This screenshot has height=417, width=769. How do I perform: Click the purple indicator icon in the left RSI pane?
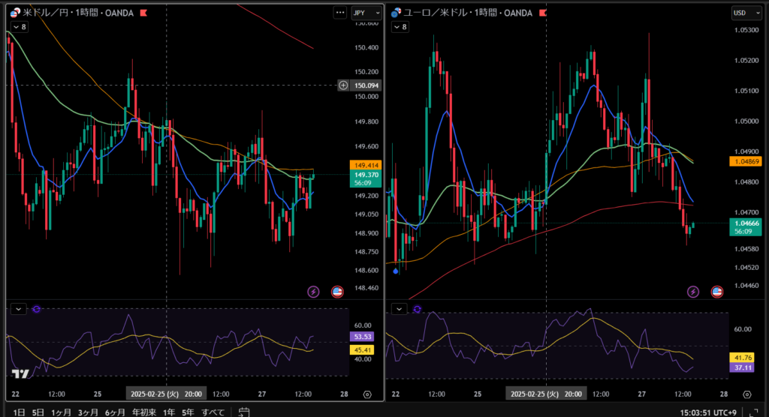pos(37,308)
